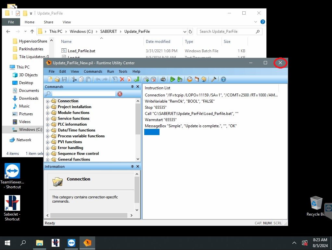Open TeamViewer from the taskbar
332x250 pixels.
[71, 243]
